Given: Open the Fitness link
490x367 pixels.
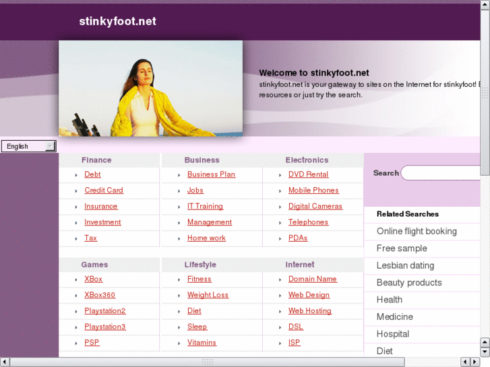Looking at the screenshot, I should 200,279.
